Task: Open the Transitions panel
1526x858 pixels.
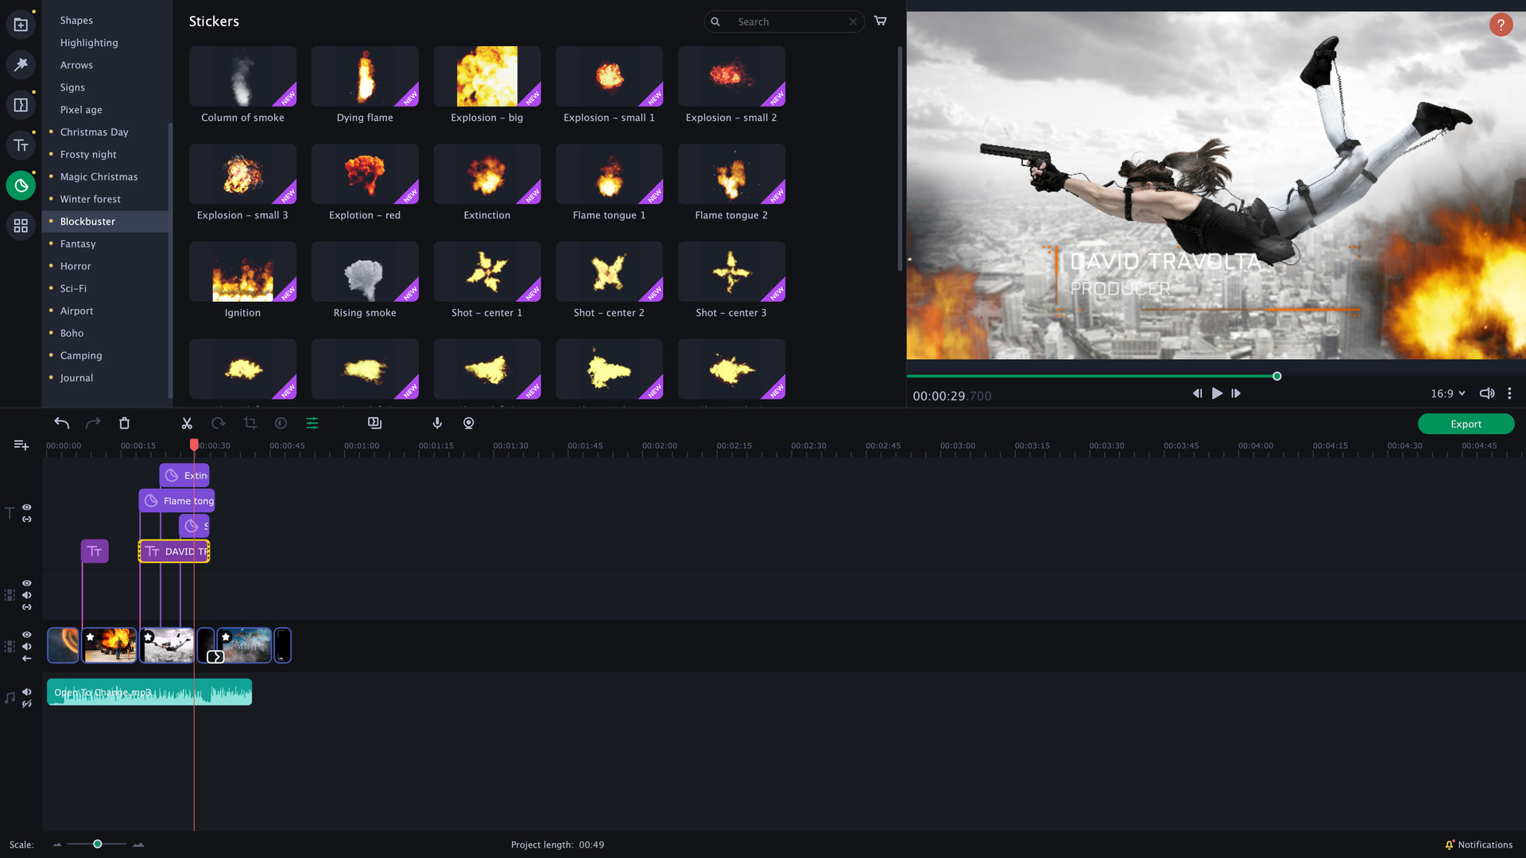Action: (x=20, y=104)
